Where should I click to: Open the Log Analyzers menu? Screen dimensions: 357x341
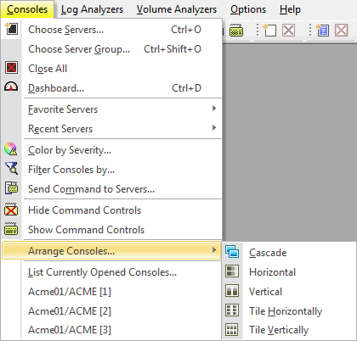[x=92, y=9]
